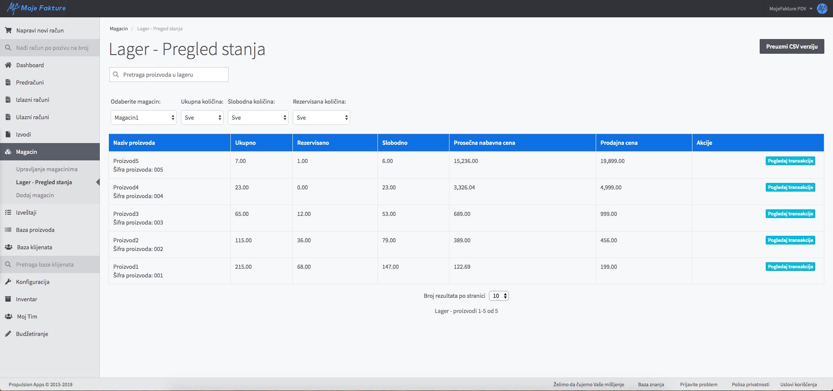Screen dimensions: 833x391
Task: Open the Slobodna količina filter dropdown
Action: pos(258,117)
